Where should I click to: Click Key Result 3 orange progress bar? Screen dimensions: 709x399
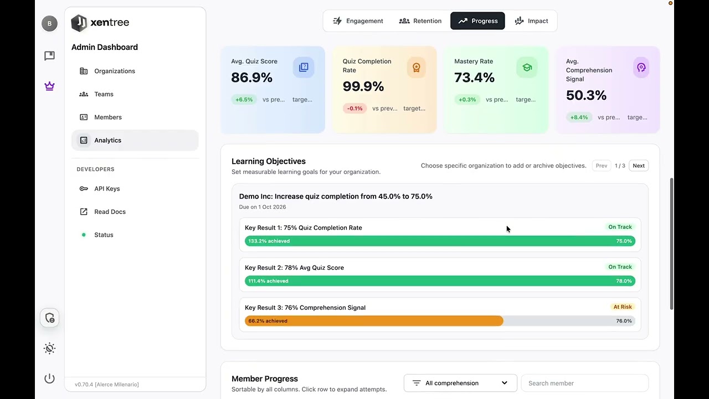(374, 321)
